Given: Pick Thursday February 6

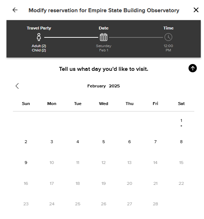Looking at the screenshot, I should [x=130, y=142].
